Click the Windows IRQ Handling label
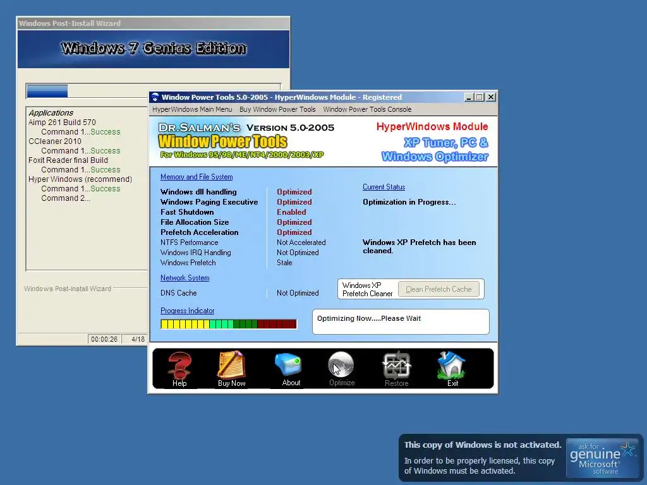Image resolution: width=647 pixels, height=485 pixels. click(196, 253)
